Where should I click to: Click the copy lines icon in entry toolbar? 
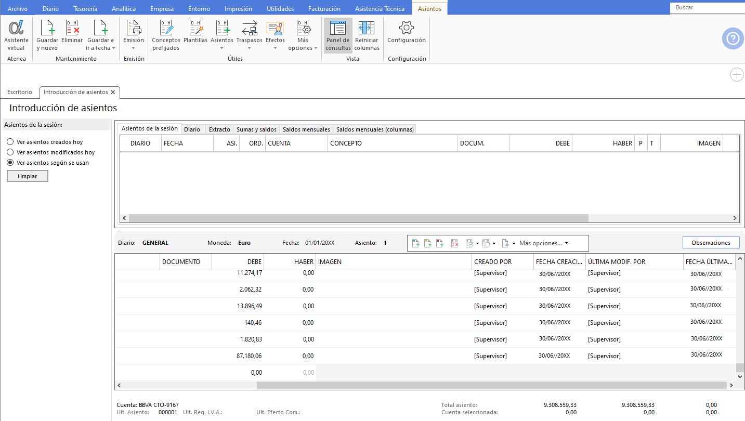(x=486, y=243)
